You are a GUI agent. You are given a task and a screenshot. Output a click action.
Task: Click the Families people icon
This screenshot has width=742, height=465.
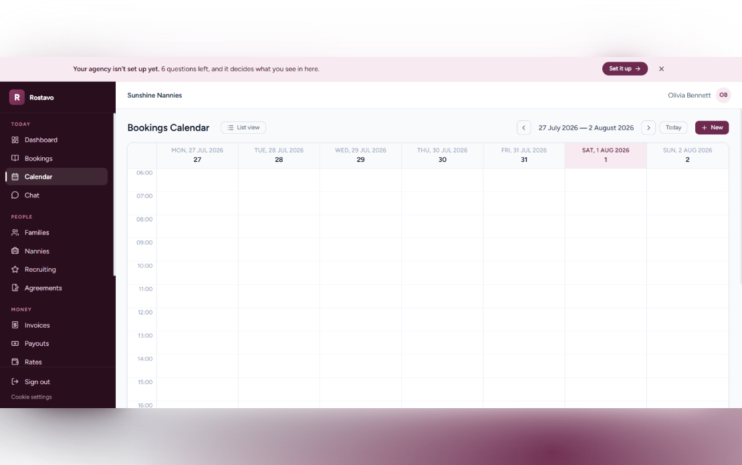pos(15,233)
